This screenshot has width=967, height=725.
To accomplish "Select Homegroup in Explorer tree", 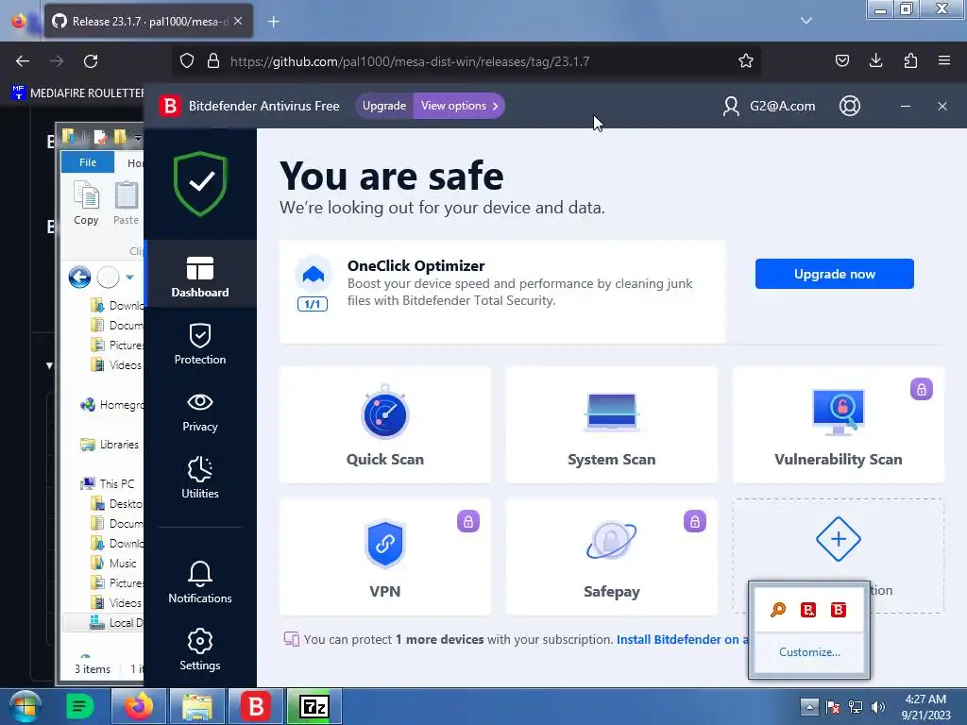I will click(111, 404).
